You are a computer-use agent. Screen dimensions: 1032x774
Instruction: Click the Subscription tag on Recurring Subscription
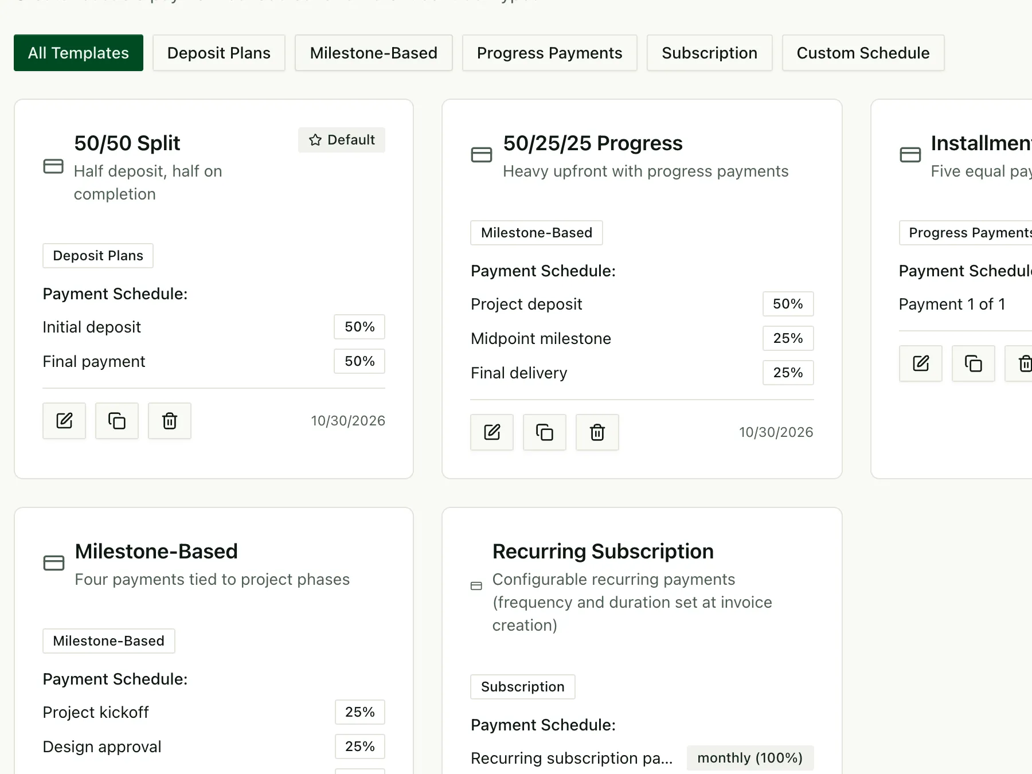(523, 687)
